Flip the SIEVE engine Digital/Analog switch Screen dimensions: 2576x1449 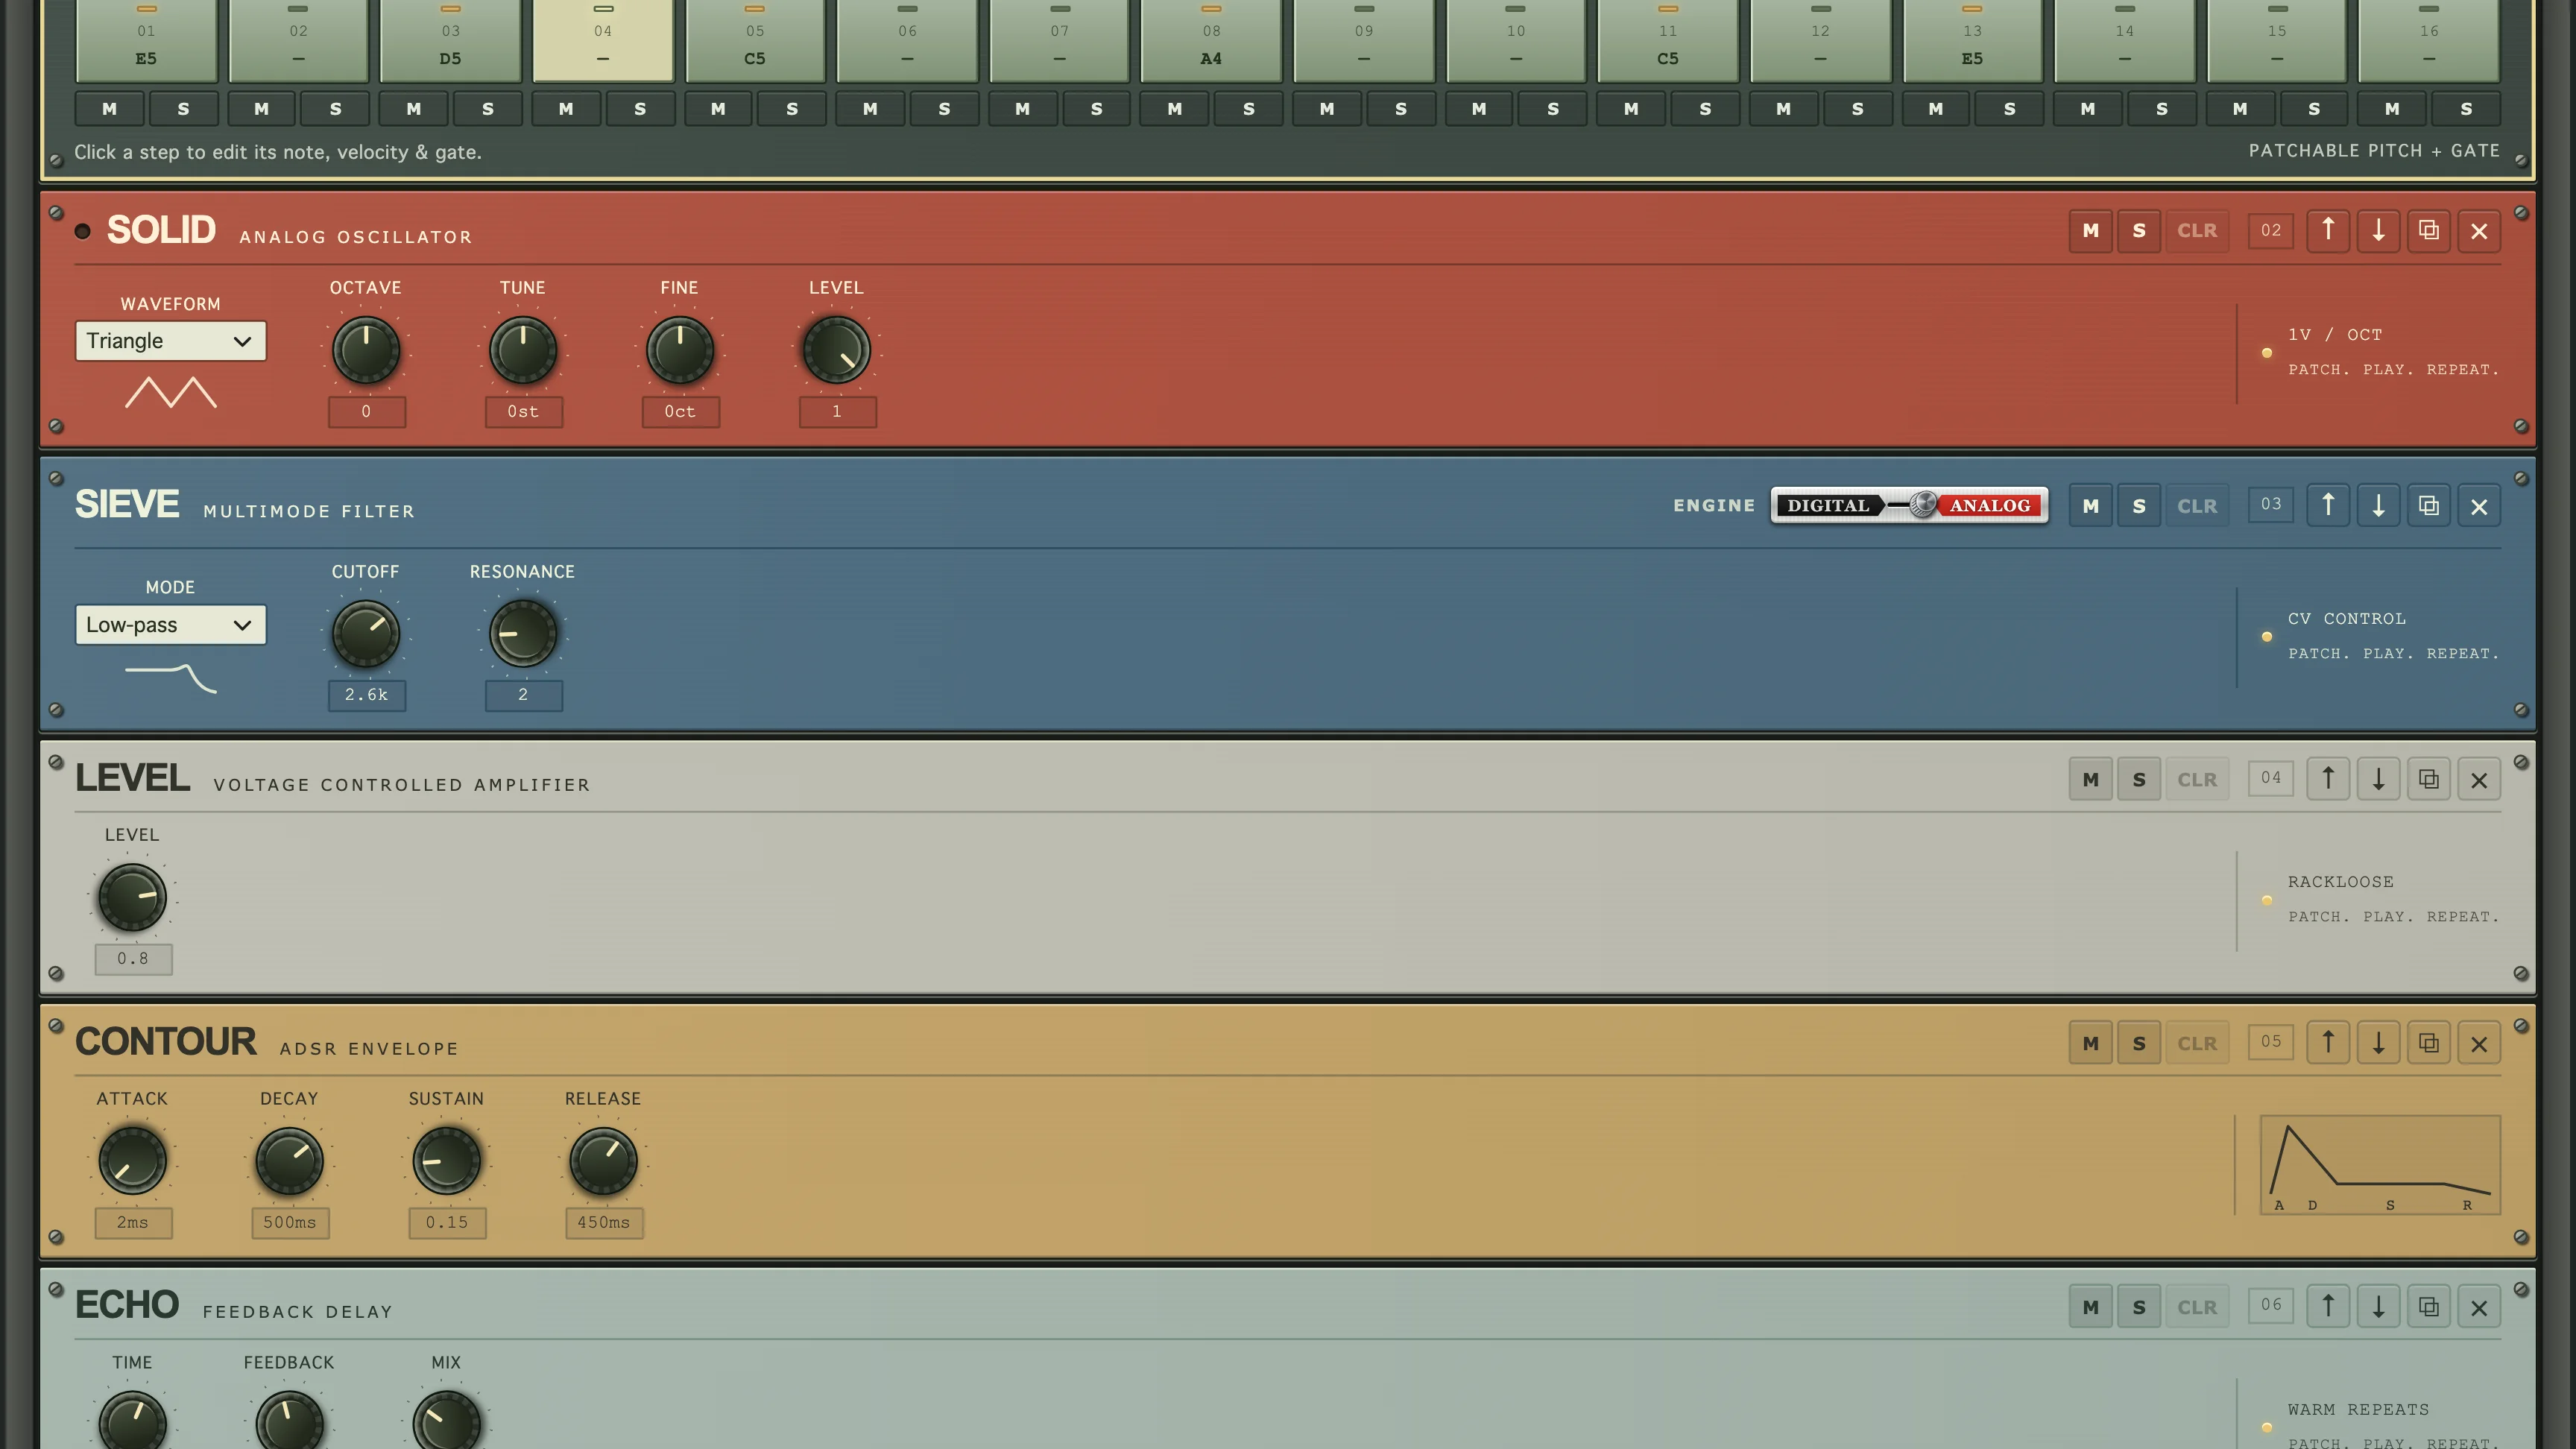tap(1909, 505)
